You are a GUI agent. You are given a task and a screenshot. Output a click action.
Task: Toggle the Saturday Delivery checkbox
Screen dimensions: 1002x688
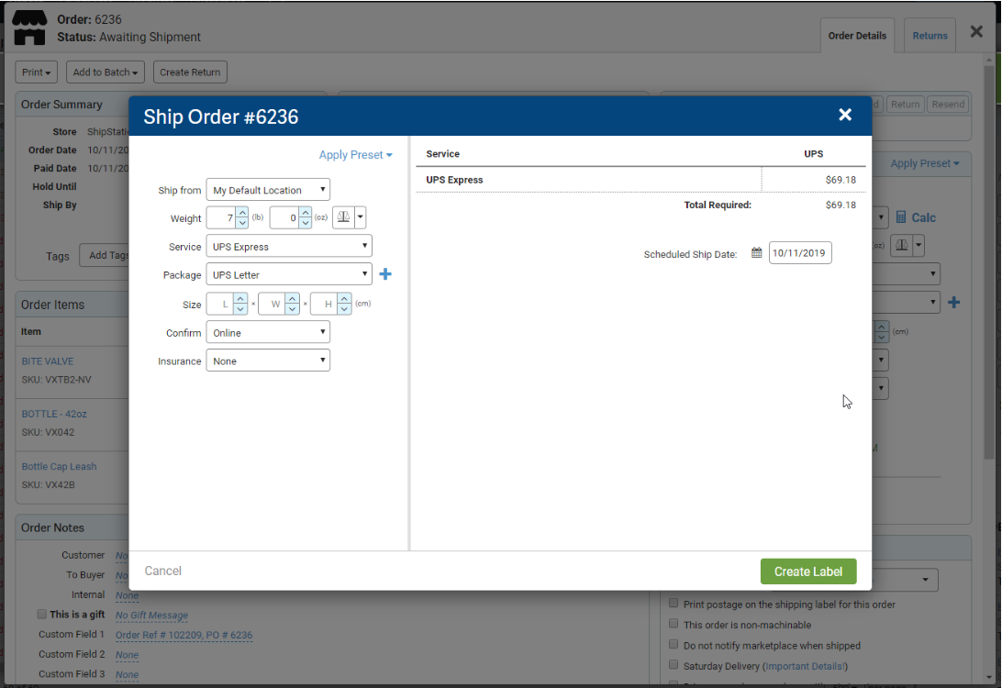click(x=674, y=665)
